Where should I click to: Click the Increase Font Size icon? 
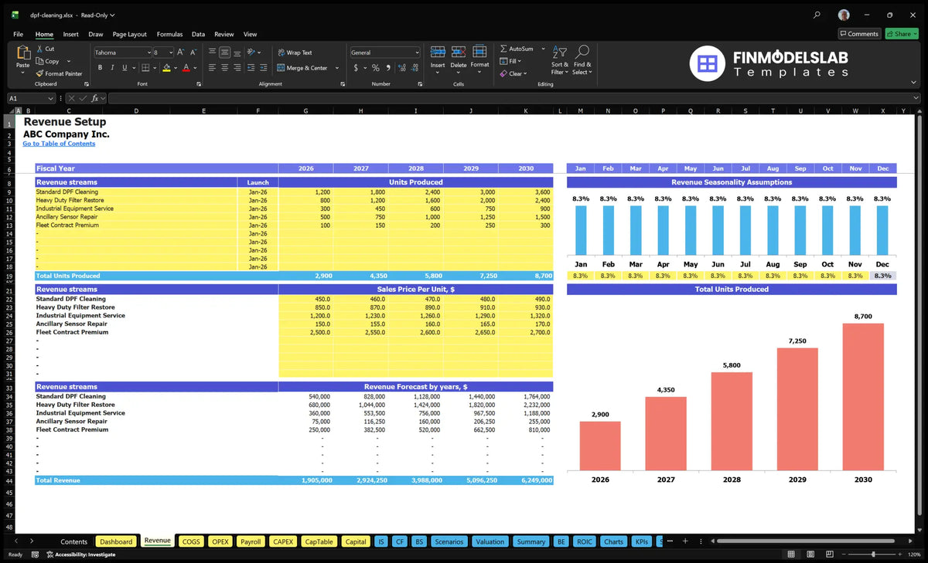point(181,53)
